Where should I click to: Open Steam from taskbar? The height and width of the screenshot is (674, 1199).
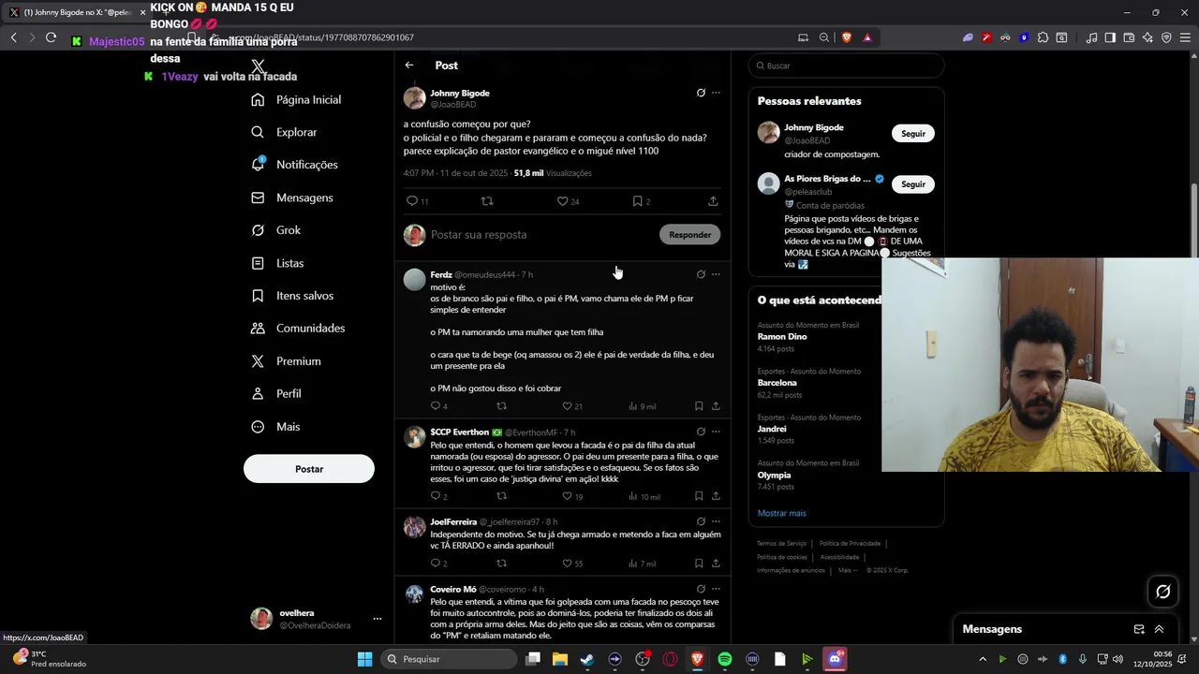tap(587, 659)
